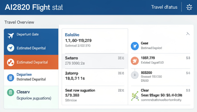Select the Departunt Gate sidebar tab

click(x=28, y=34)
